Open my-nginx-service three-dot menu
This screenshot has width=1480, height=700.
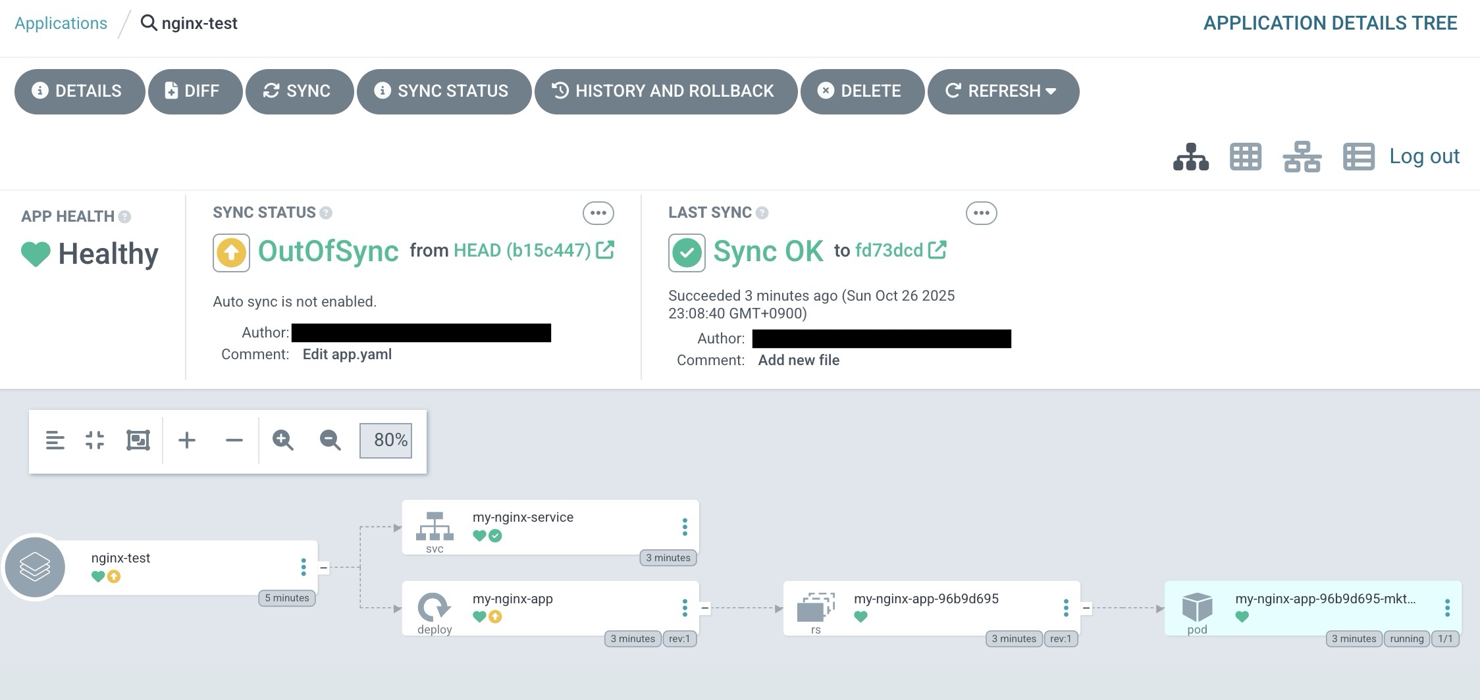tap(685, 527)
